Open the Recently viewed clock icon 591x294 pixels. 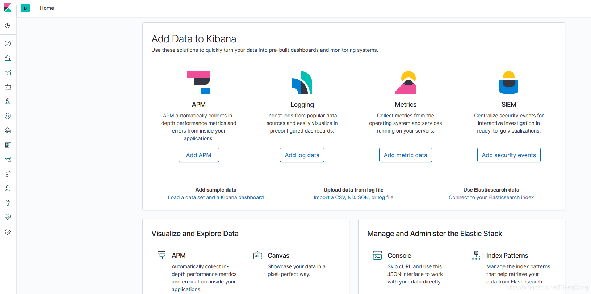8,26
